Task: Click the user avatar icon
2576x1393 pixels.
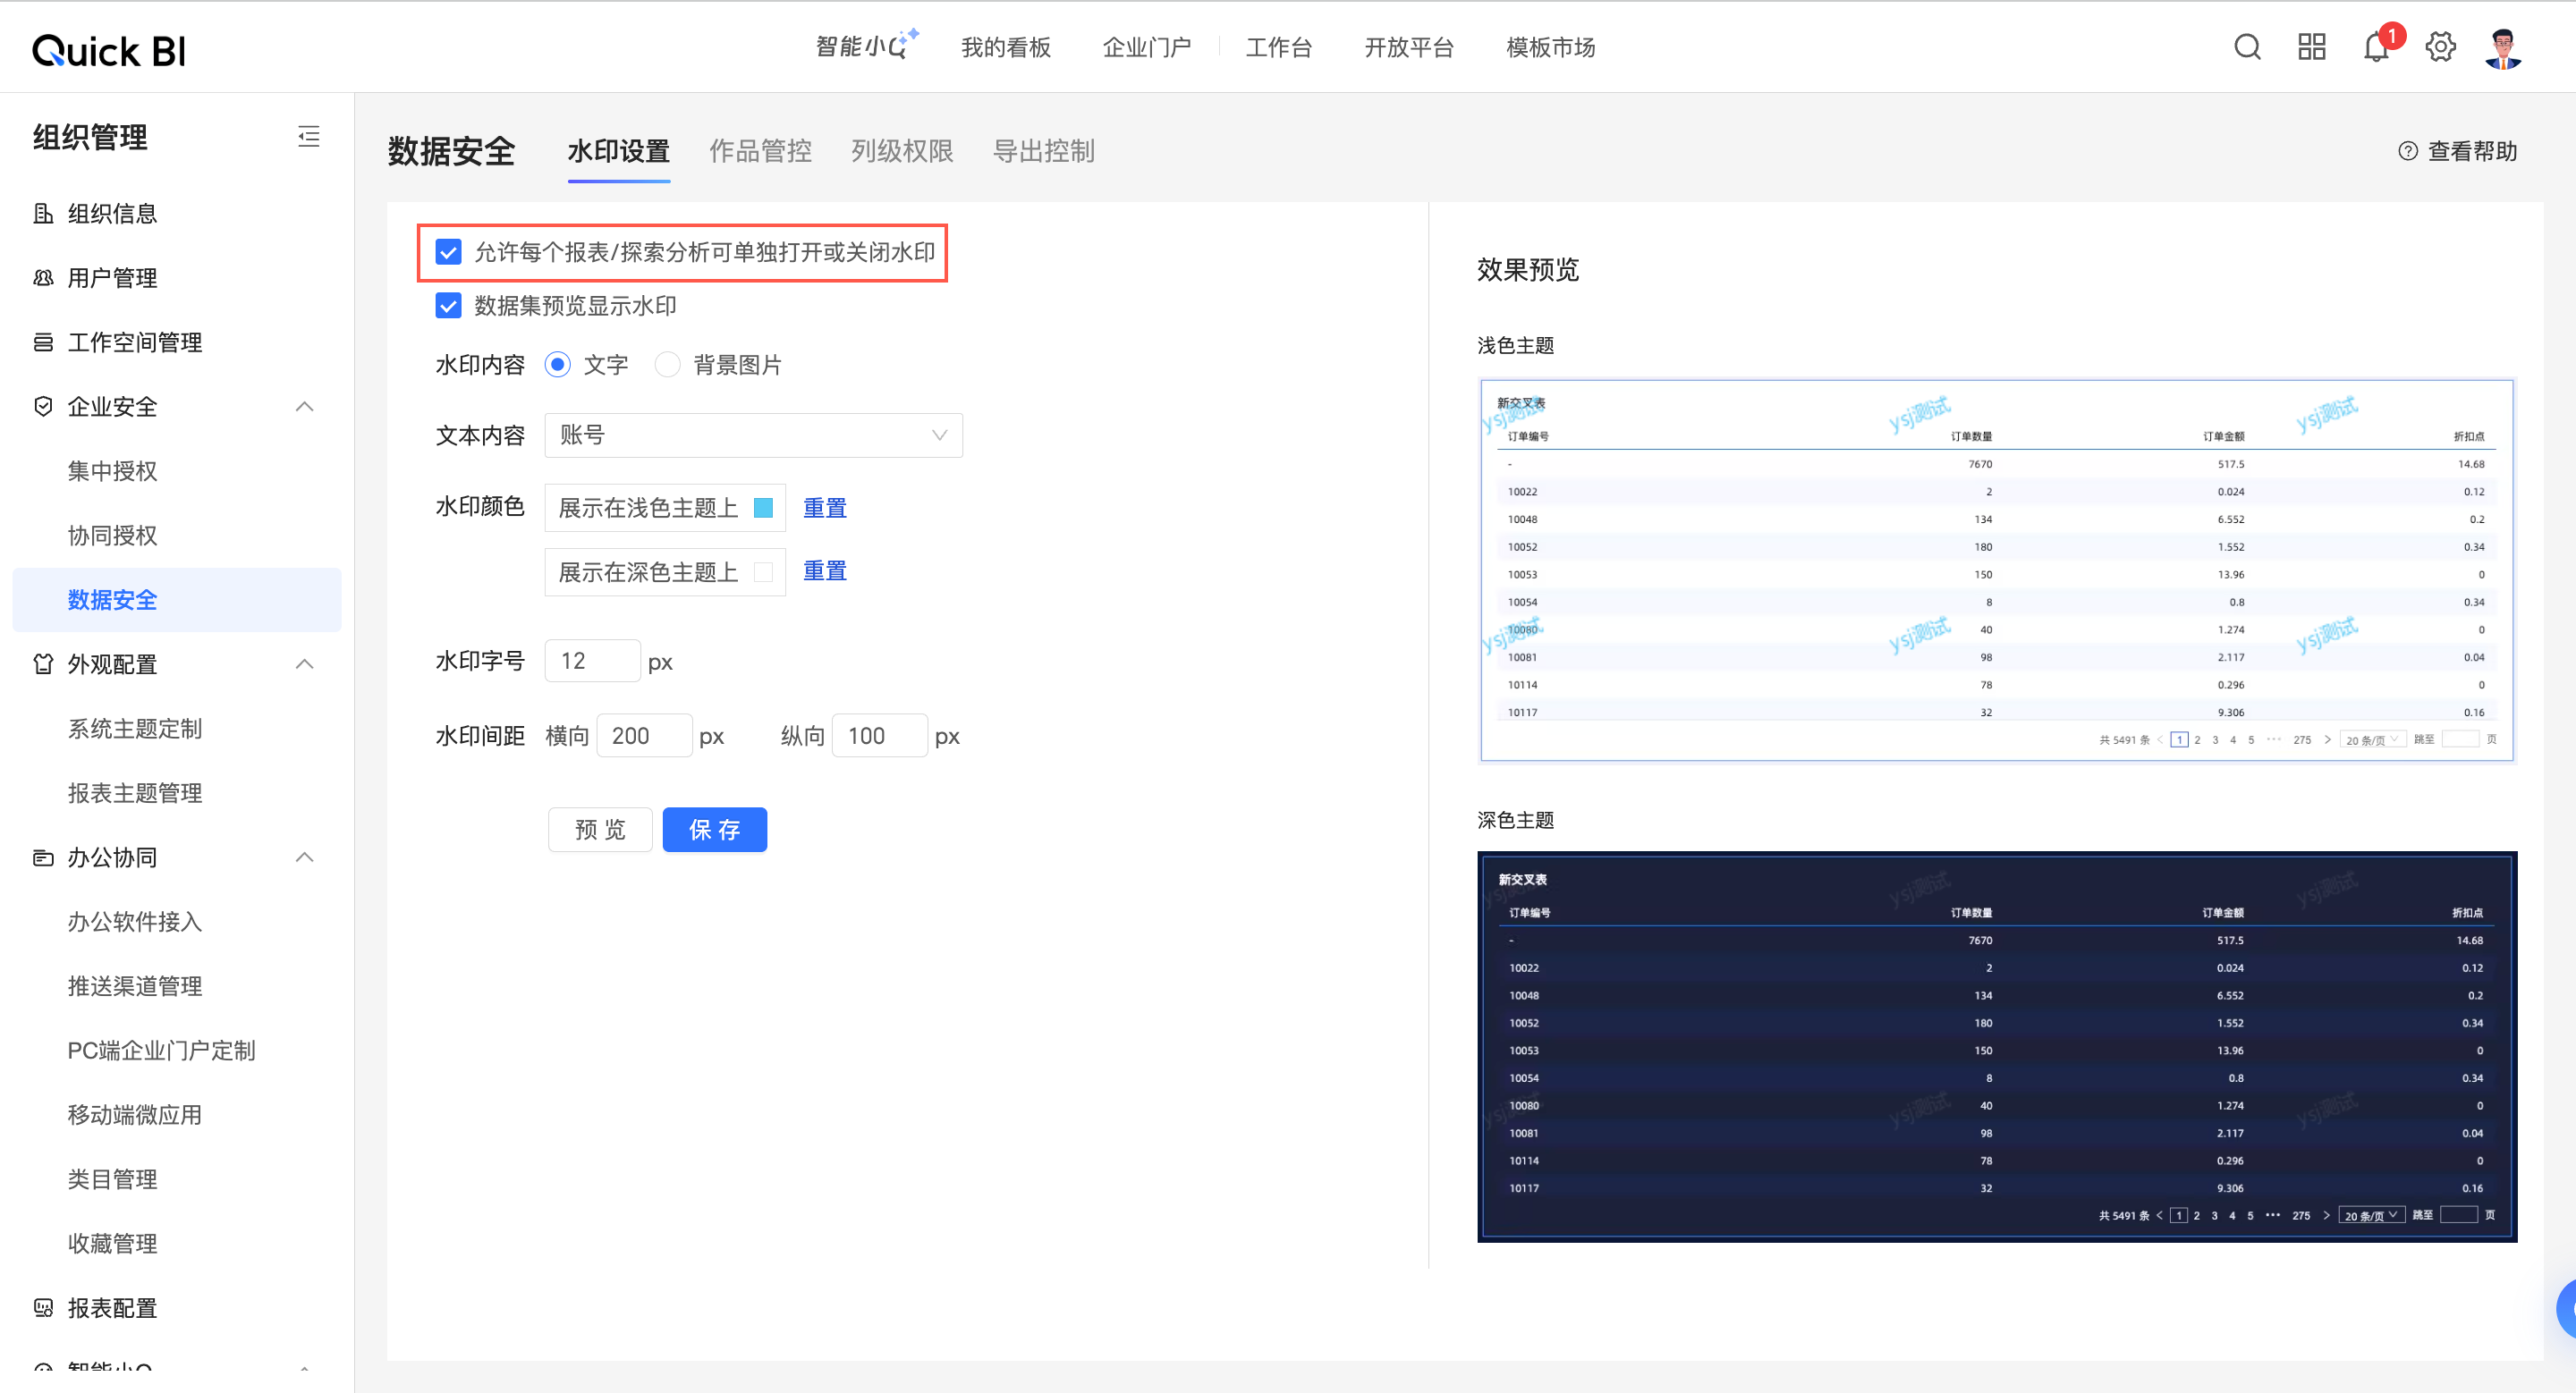Action: [2503, 47]
